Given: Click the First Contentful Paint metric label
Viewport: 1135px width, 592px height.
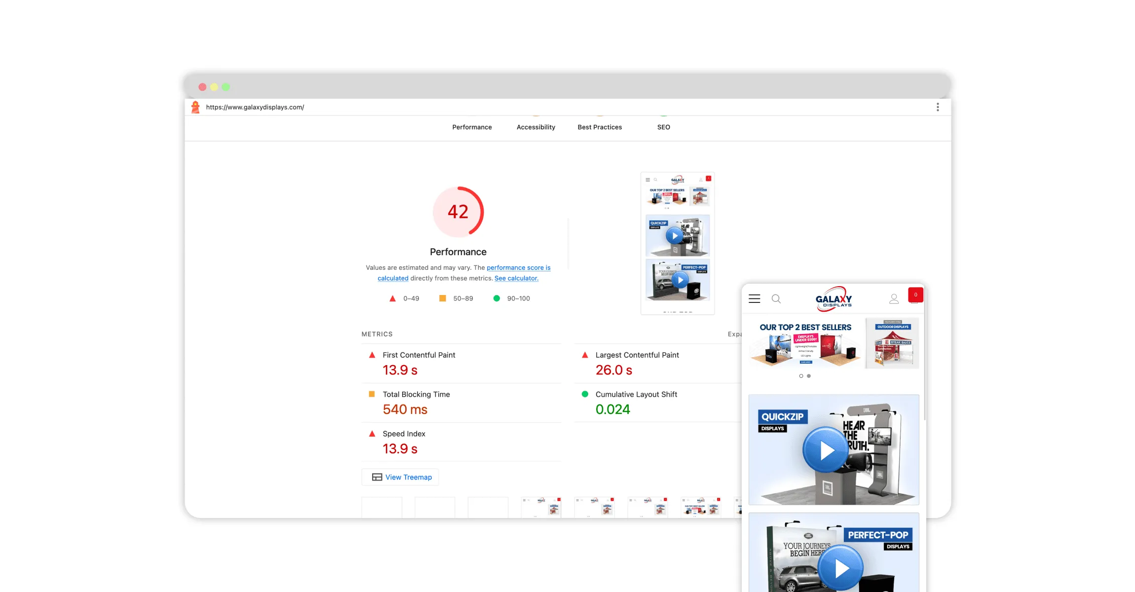Looking at the screenshot, I should point(419,355).
